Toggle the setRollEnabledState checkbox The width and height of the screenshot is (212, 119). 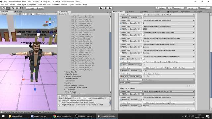(144, 65)
